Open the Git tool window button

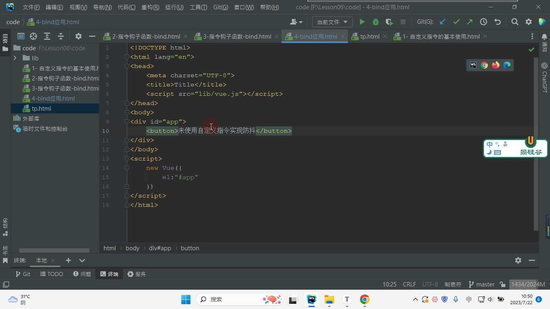(23, 274)
